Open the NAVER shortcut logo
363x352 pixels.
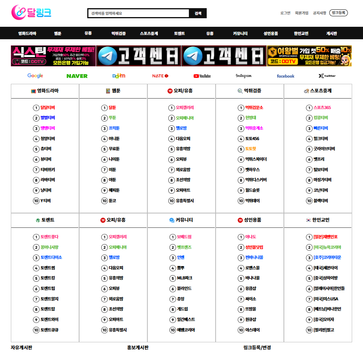[77, 76]
